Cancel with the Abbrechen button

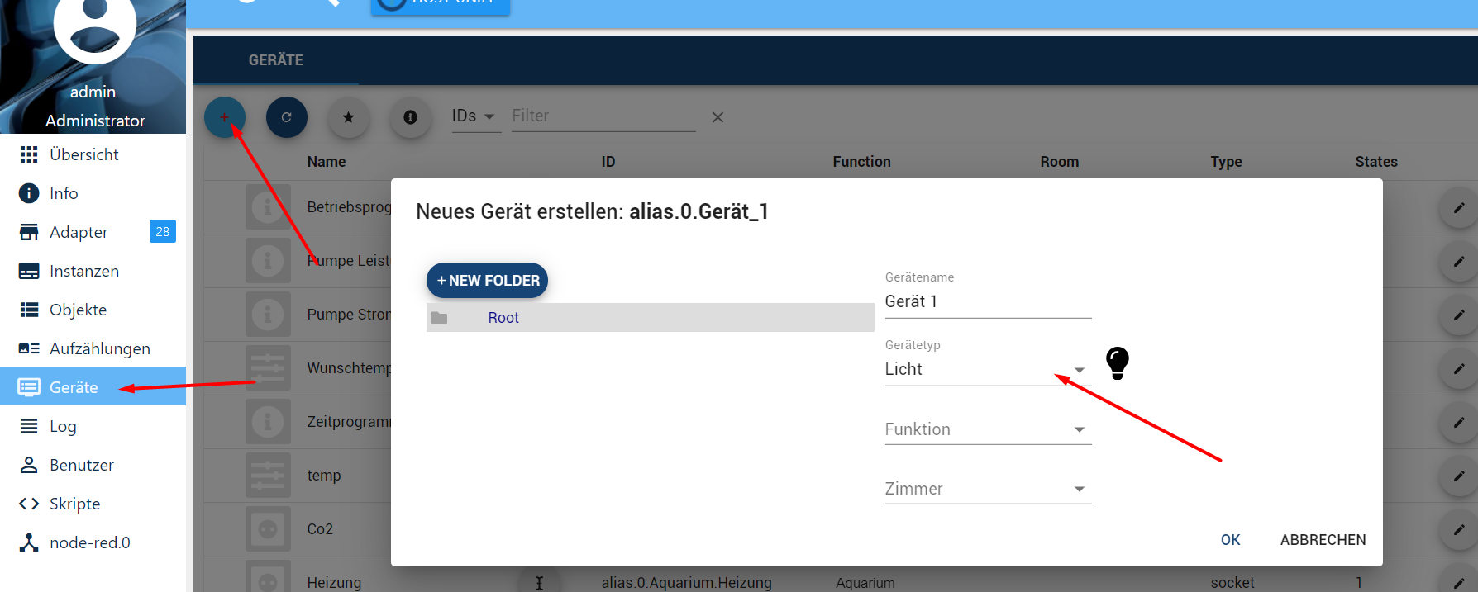click(1323, 539)
